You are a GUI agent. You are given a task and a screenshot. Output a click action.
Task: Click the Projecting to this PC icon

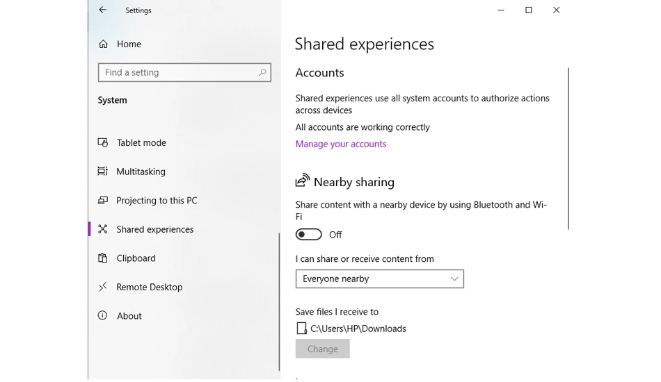pos(103,200)
